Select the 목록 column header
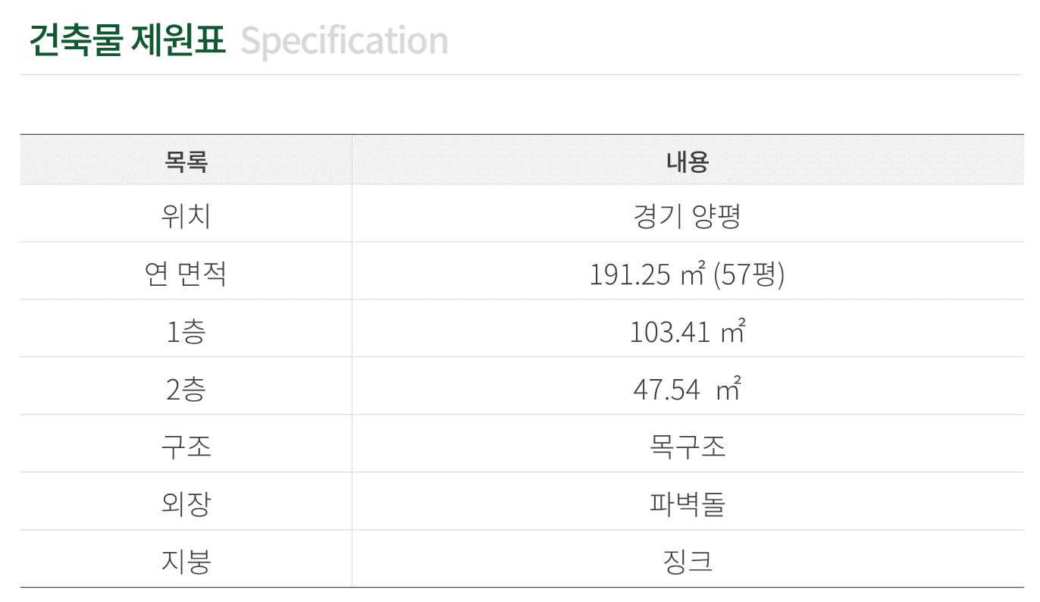Viewport: 1040px width, 602px height. 186,161
